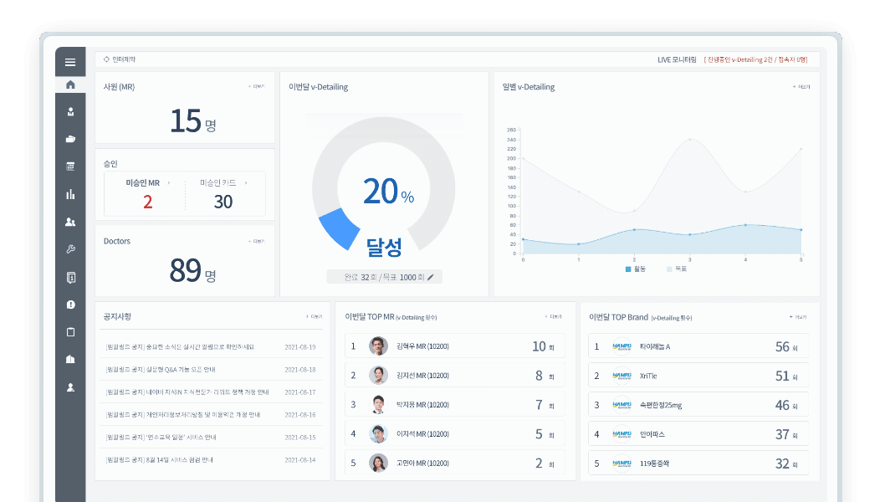Image resolution: width=885 pixels, height=502 pixels.
Task: Open the wrench tools icon in sidebar
Action: 70,249
